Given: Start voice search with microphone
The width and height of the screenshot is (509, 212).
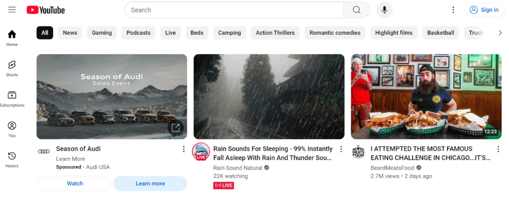Looking at the screenshot, I should pos(384,10).
